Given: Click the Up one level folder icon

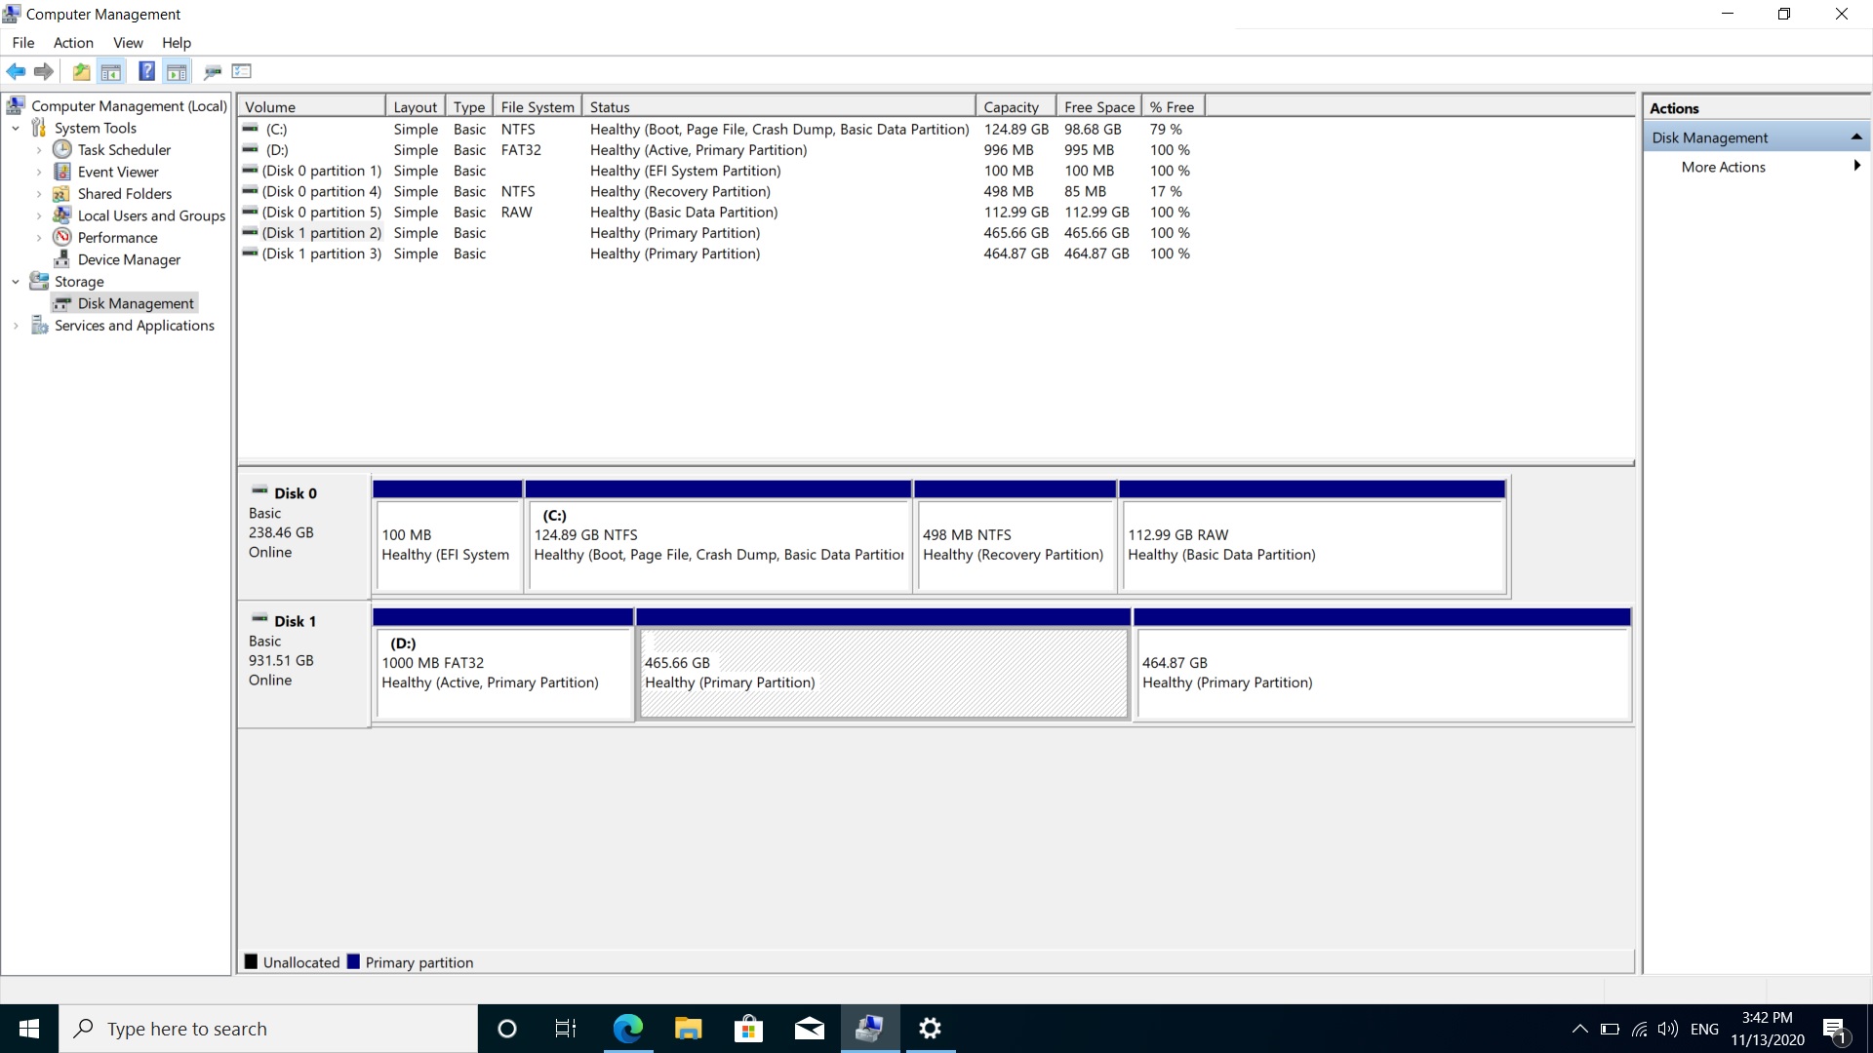Looking at the screenshot, I should [x=81, y=71].
